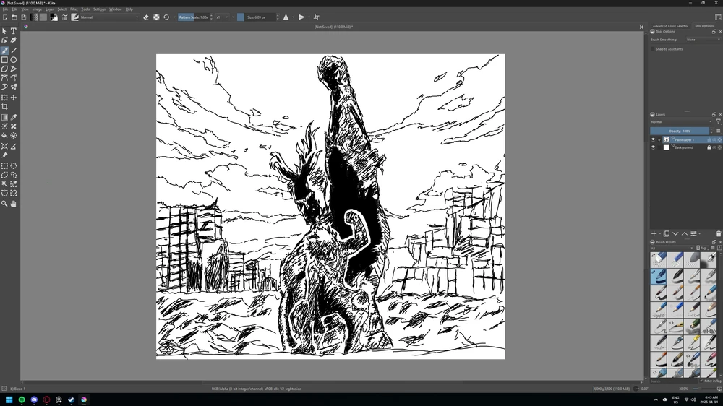Click the Save document toolbar icon
This screenshot has height=406, width=723.
point(24,17)
